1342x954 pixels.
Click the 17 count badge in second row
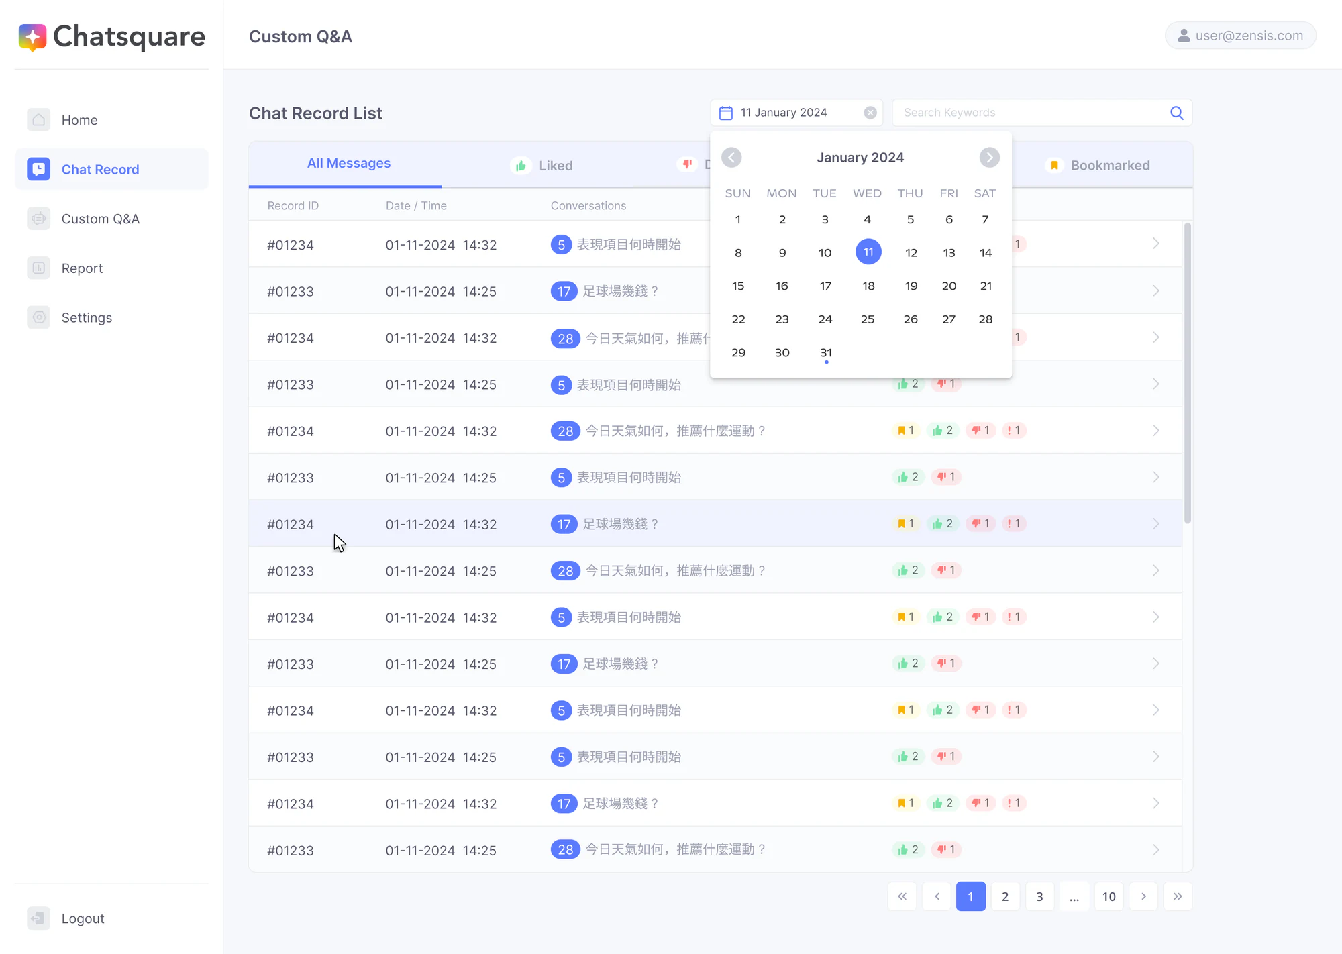564,291
